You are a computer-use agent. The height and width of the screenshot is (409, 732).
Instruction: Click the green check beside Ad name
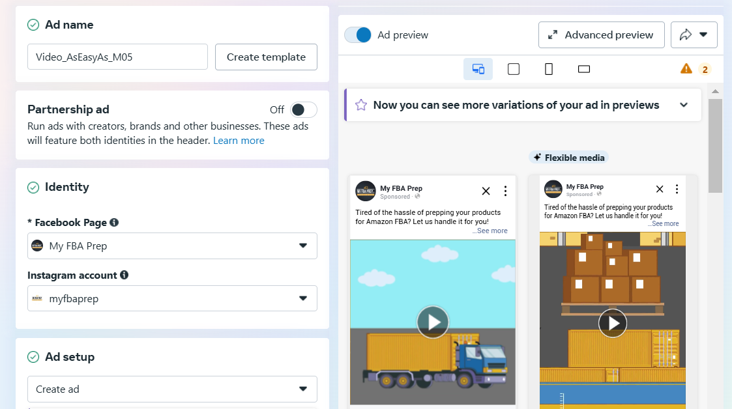coord(33,25)
